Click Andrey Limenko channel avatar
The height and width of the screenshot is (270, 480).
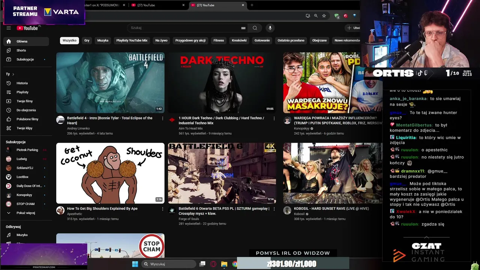point(60,120)
